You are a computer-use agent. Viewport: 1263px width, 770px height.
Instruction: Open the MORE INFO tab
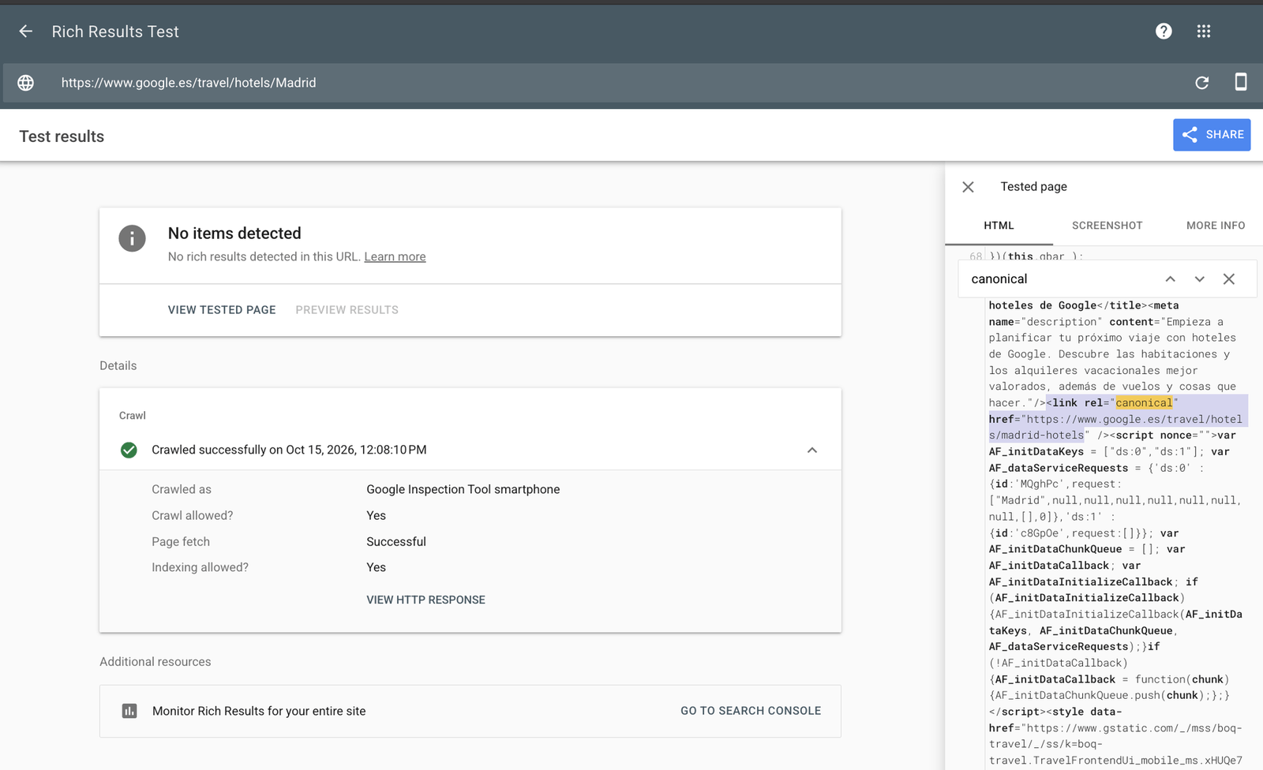1216,226
